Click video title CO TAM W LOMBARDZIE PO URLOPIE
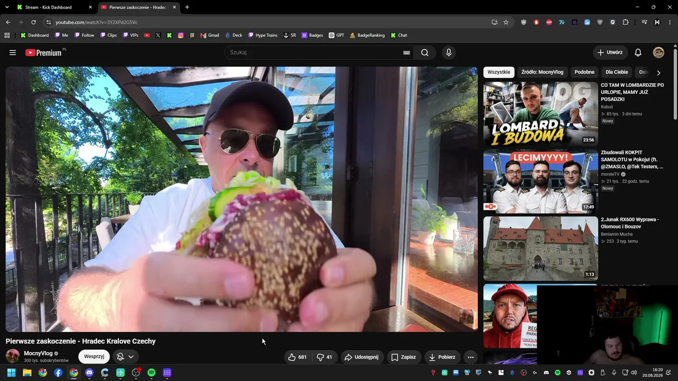Screen dimensions: 678x381 tap(632, 92)
